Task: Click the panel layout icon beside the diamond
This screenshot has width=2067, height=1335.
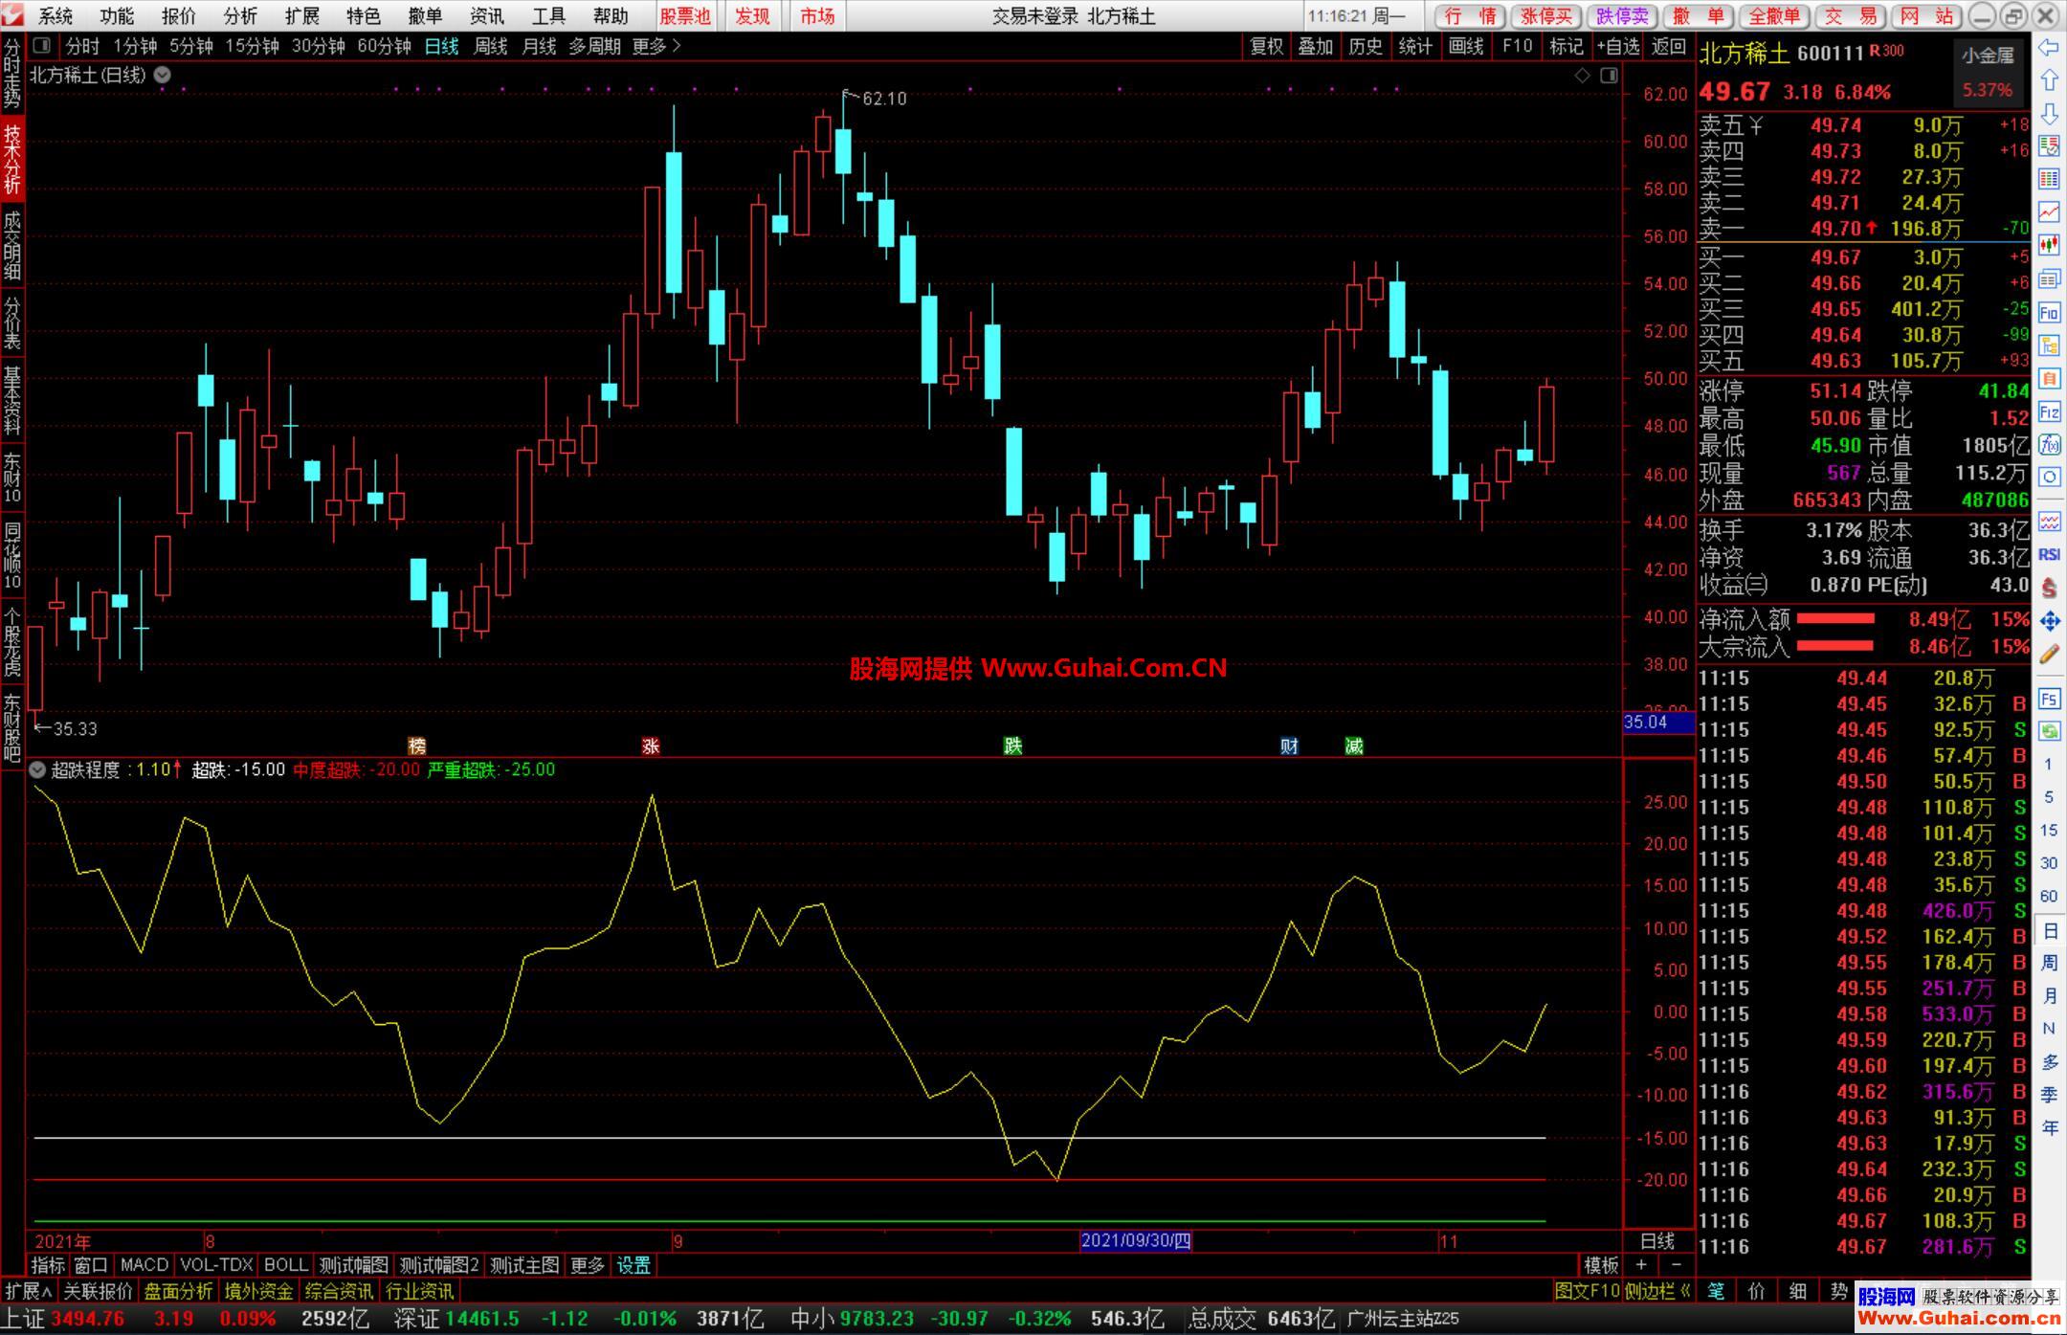Action: [x=1609, y=76]
